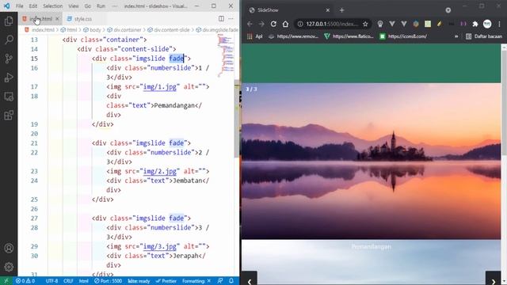
Task: Open img/2.jpg link in code
Action: [160, 171]
